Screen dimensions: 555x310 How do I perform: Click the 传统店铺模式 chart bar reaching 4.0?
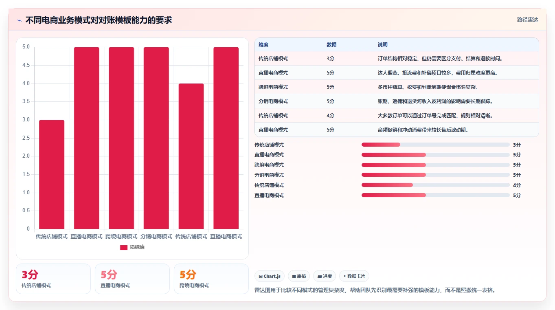pyautogui.click(x=191, y=156)
